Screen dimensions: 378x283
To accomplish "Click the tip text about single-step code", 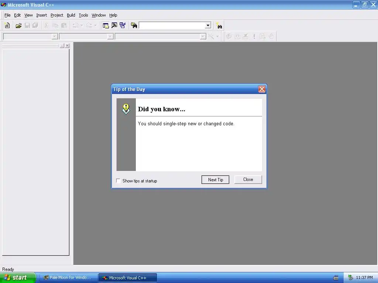I will 186,123.
